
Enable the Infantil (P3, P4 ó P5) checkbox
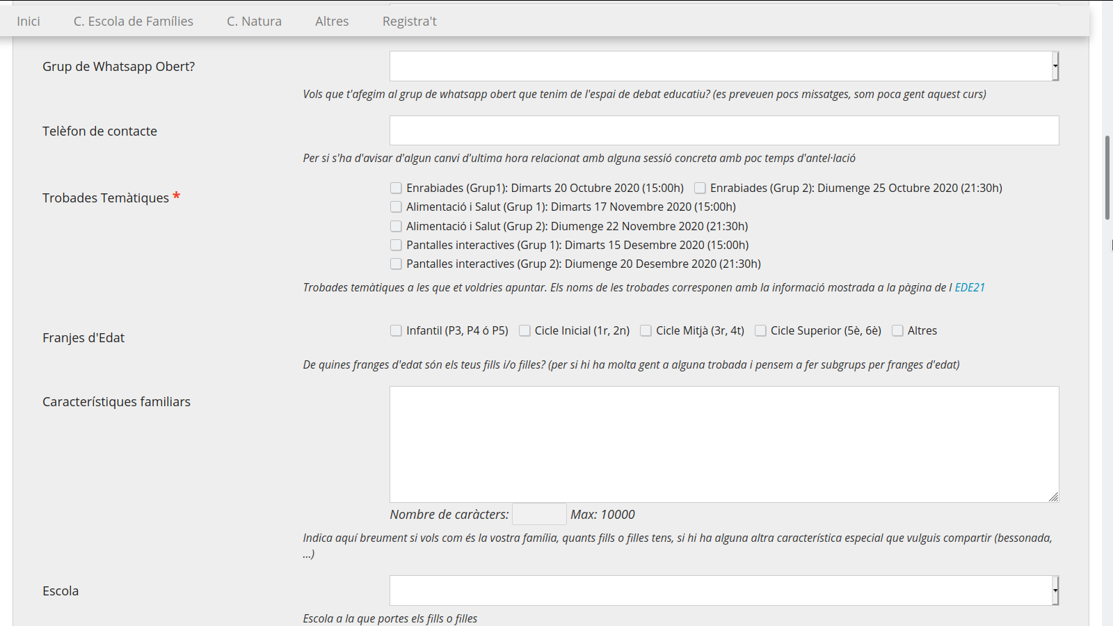click(x=396, y=330)
